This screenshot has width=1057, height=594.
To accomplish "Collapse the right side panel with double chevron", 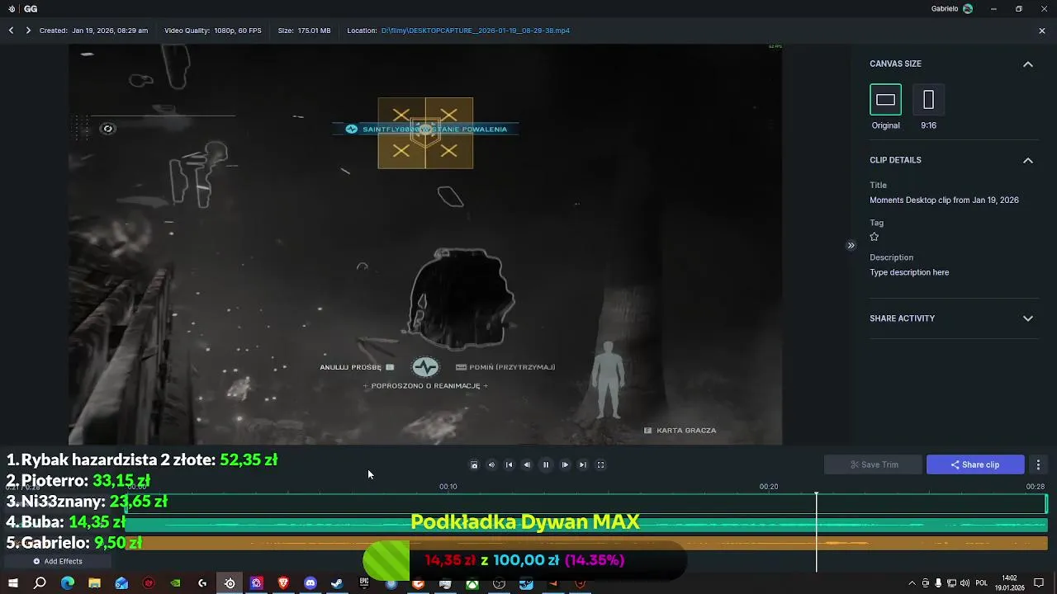I will tap(851, 245).
